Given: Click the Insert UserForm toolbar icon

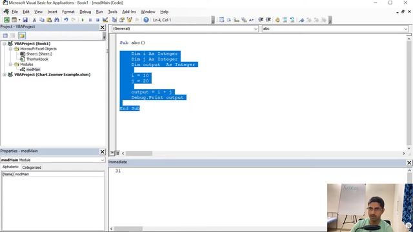Looking at the screenshot, I should [14, 20].
